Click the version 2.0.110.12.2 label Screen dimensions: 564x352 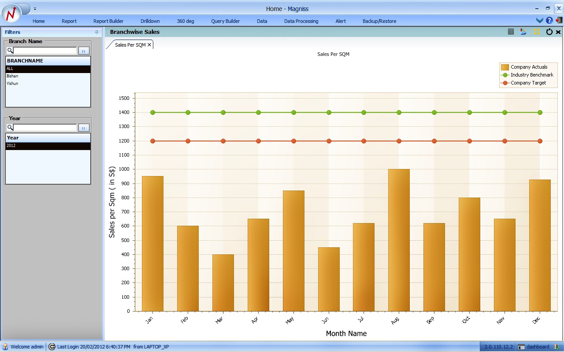coord(498,347)
